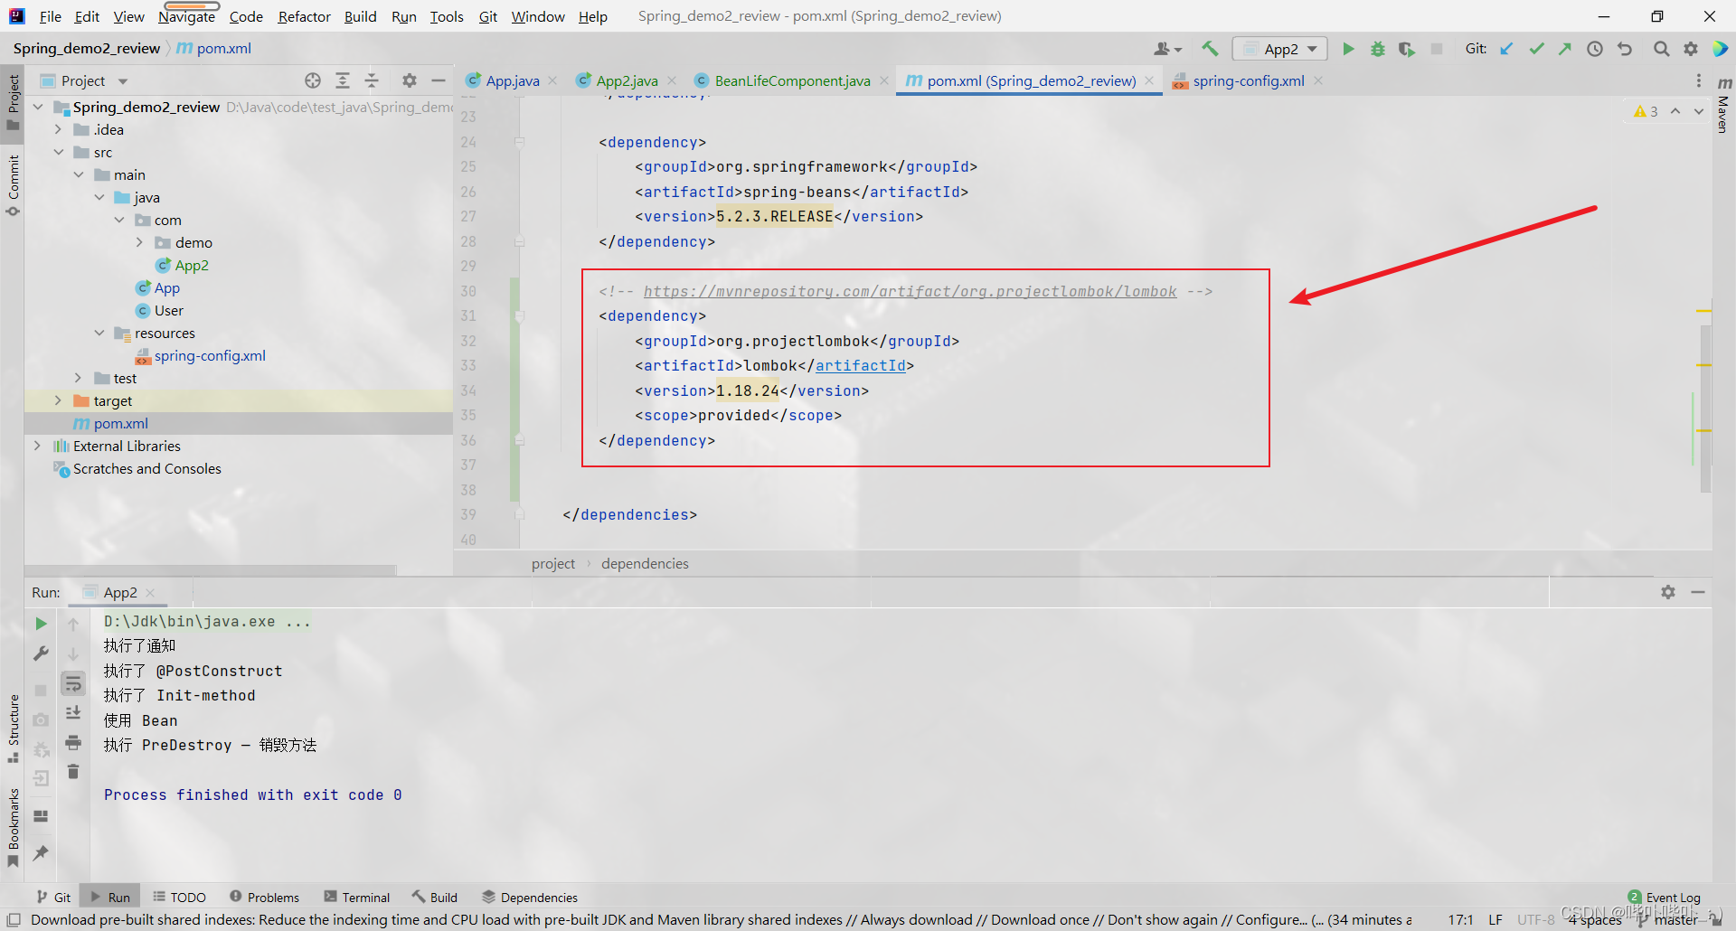Open the Build menu

[360, 16]
